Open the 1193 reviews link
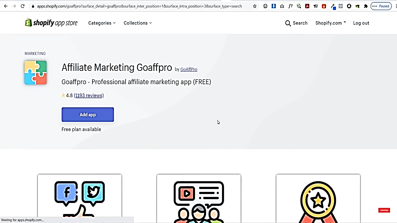 (89, 95)
